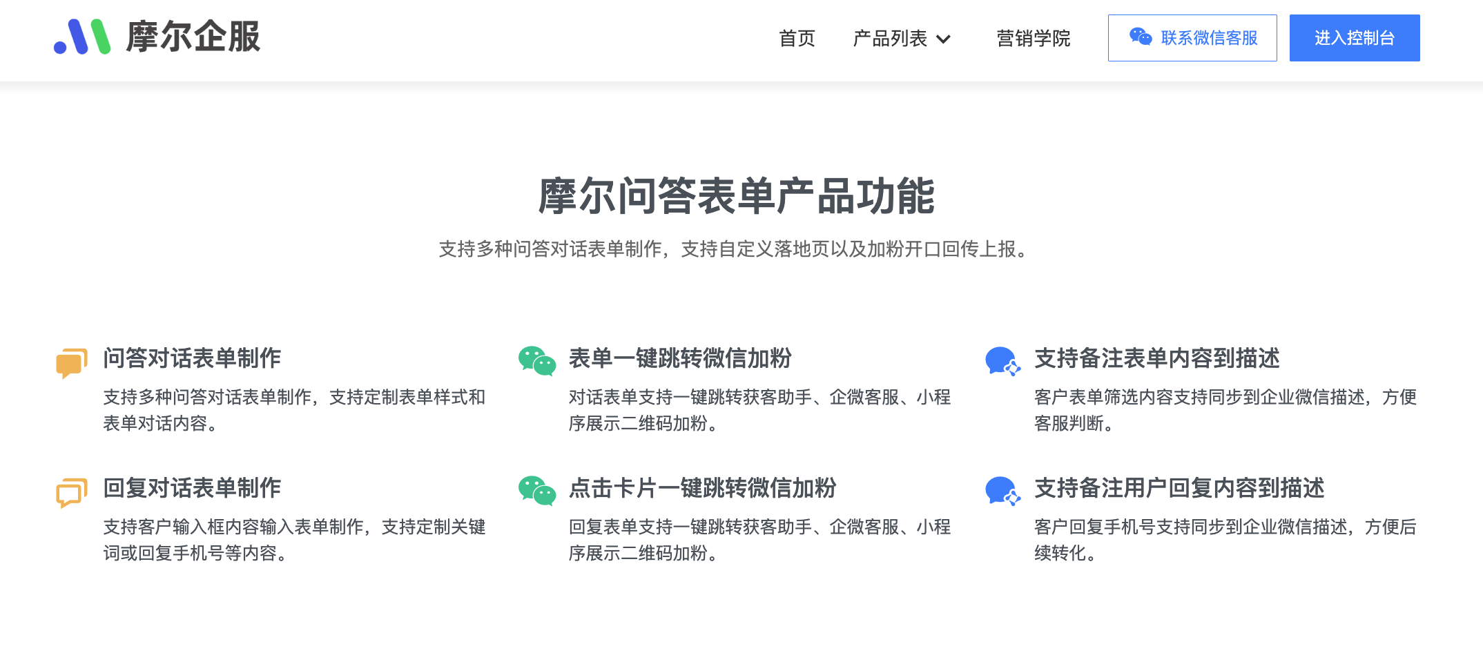1483x653 pixels.
Task: Click the 摩尔企服 brand name text
Action: 193,37
